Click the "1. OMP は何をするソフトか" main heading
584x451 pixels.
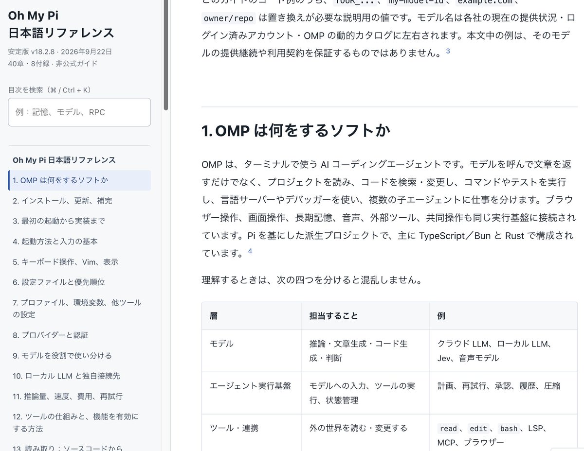296,131
